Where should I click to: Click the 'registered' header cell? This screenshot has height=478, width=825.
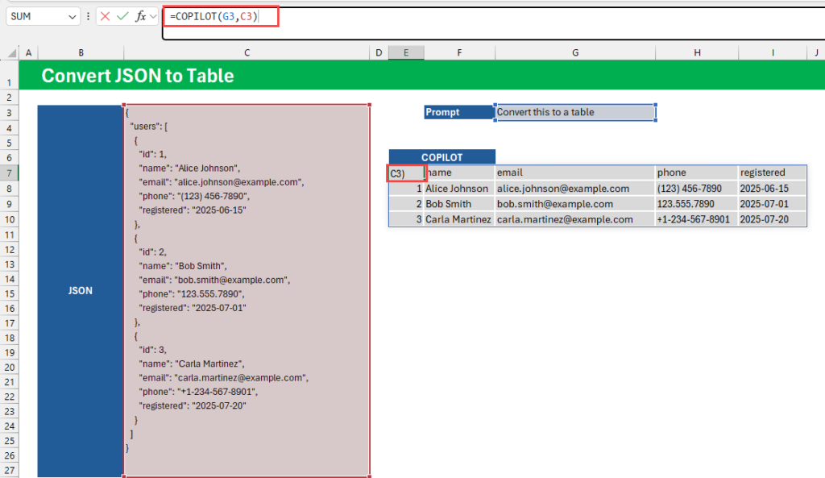tap(773, 172)
